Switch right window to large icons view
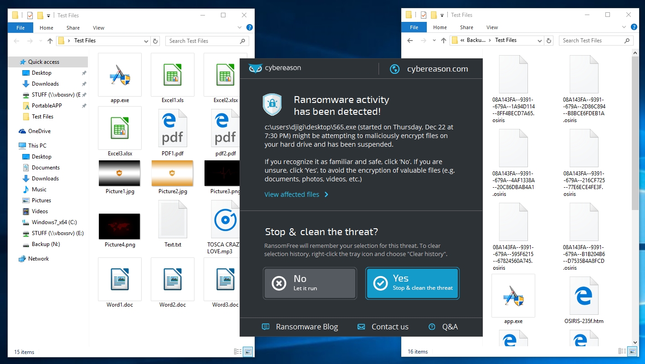Viewport: 645px width, 364px height. 633,351
